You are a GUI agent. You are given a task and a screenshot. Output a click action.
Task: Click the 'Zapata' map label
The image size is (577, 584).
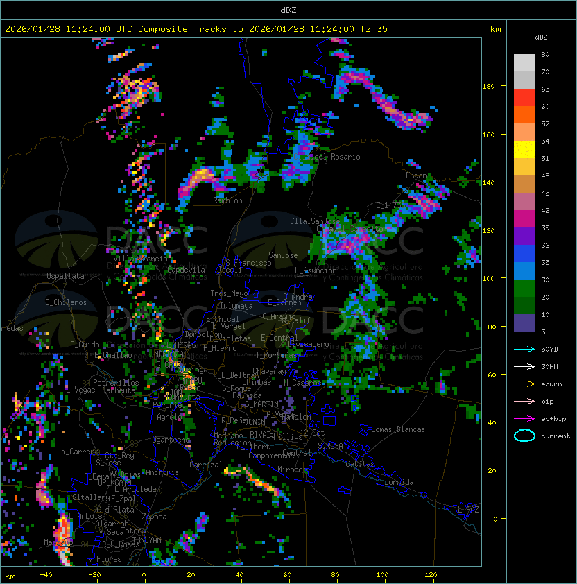tap(154, 517)
